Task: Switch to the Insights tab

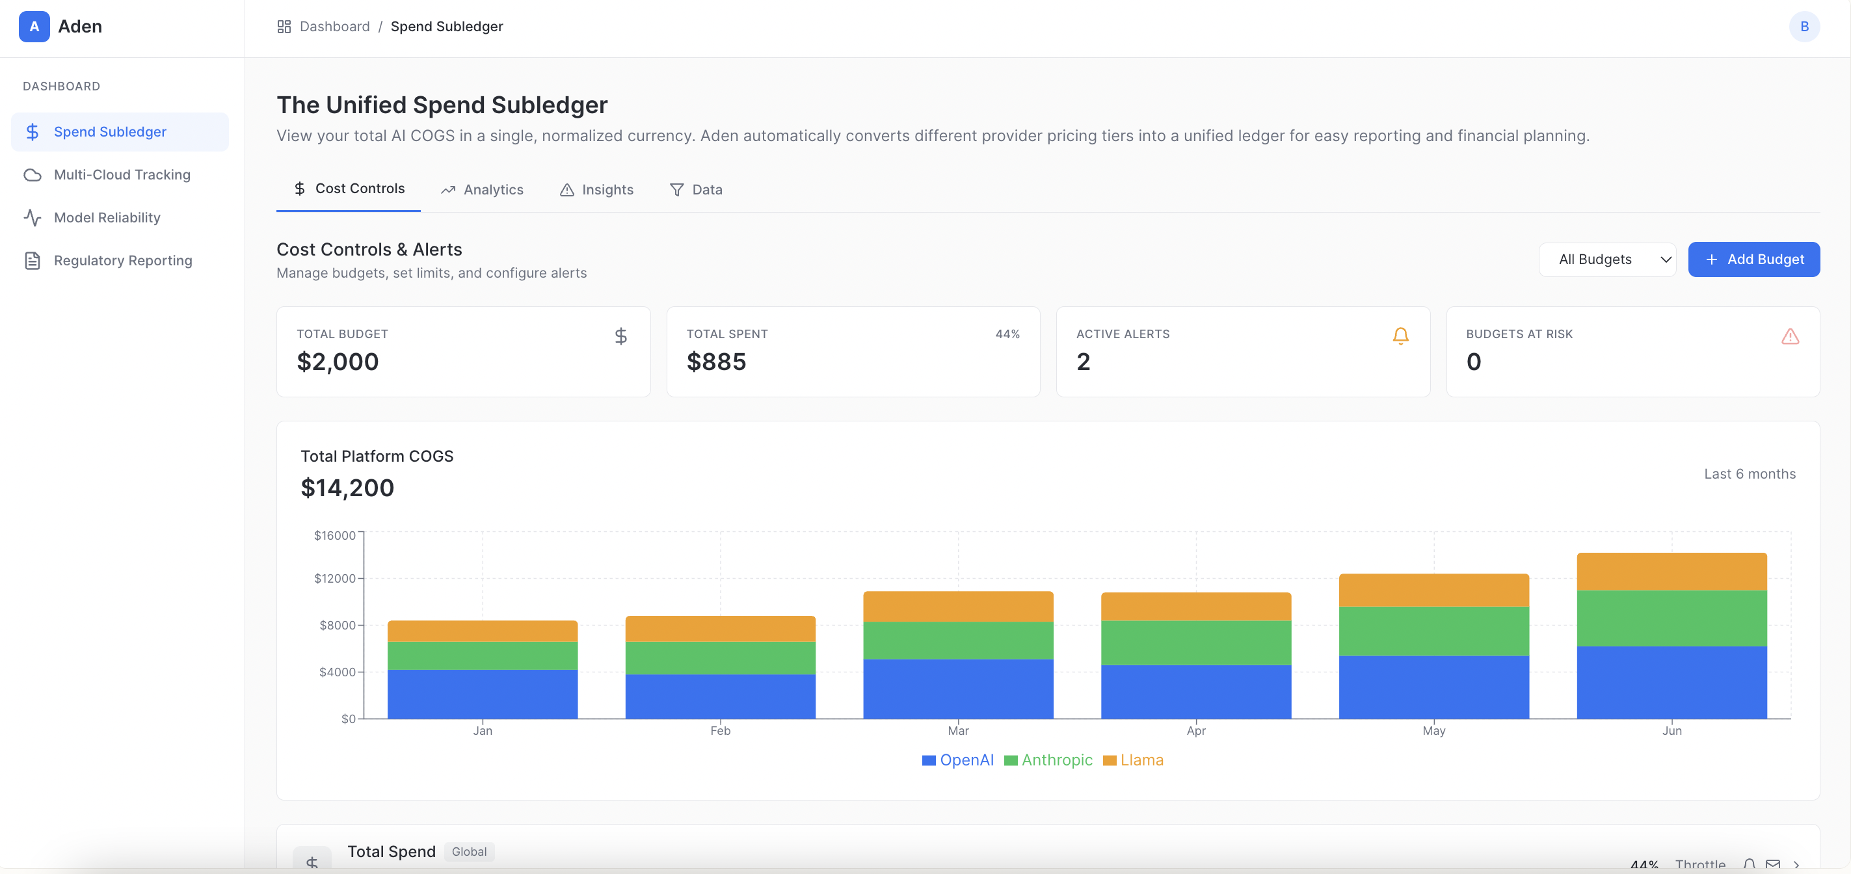Action: pyautogui.click(x=596, y=190)
